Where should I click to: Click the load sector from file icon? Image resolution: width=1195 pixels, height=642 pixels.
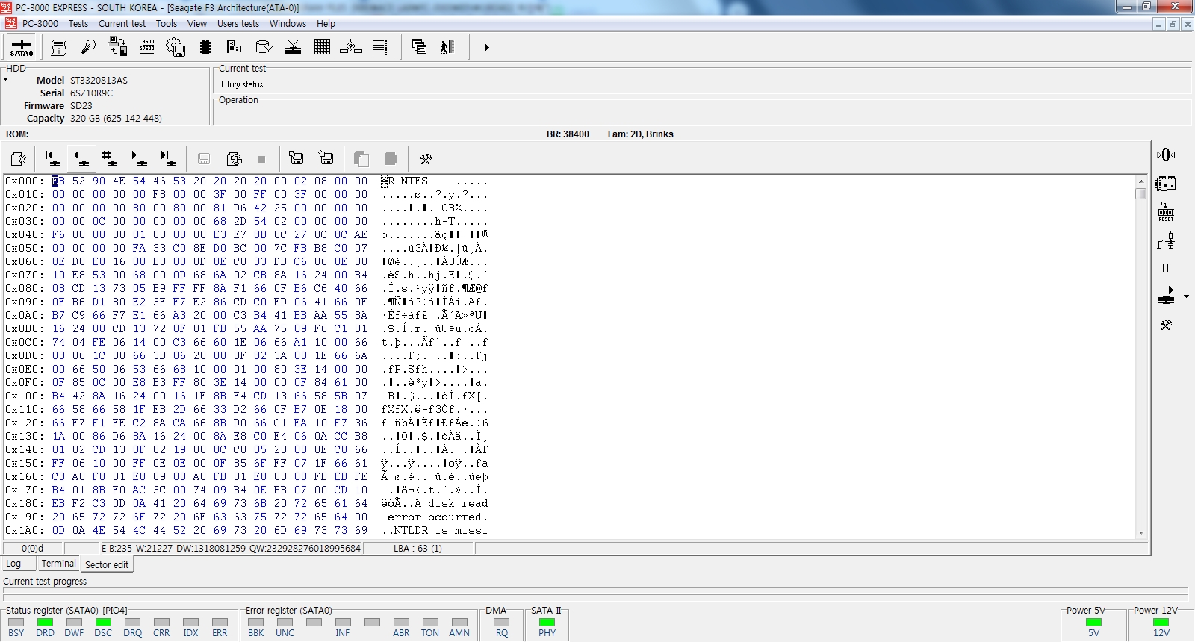pos(326,158)
